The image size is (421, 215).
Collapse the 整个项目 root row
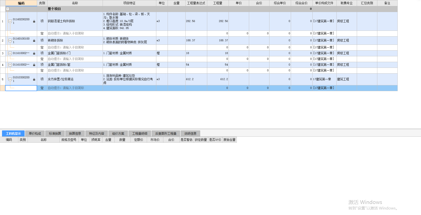[8, 9]
